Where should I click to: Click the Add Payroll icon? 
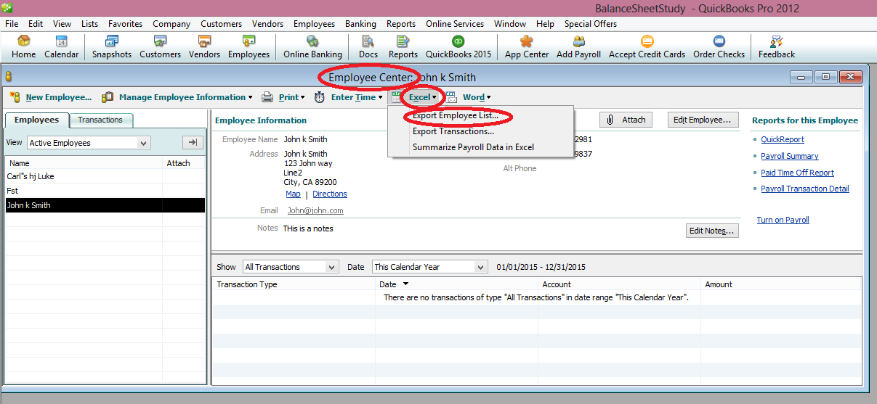coord(578,46)
